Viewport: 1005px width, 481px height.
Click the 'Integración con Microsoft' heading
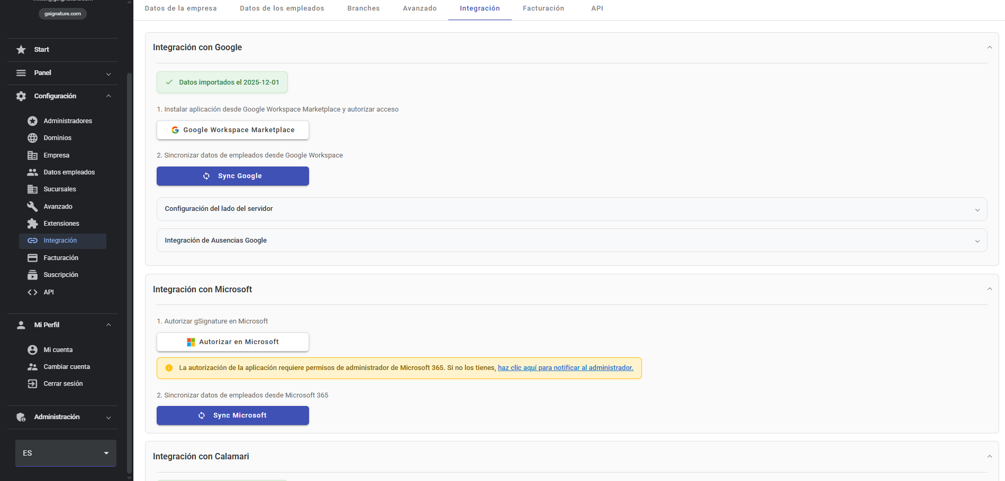[202, 290]
